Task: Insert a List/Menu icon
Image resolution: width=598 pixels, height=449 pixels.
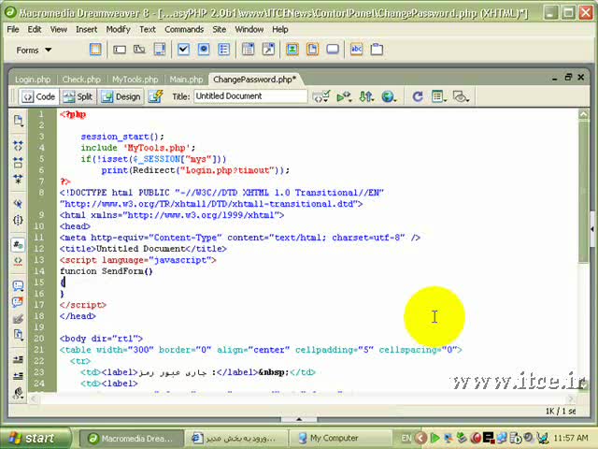Action: (x=248, y=50)
